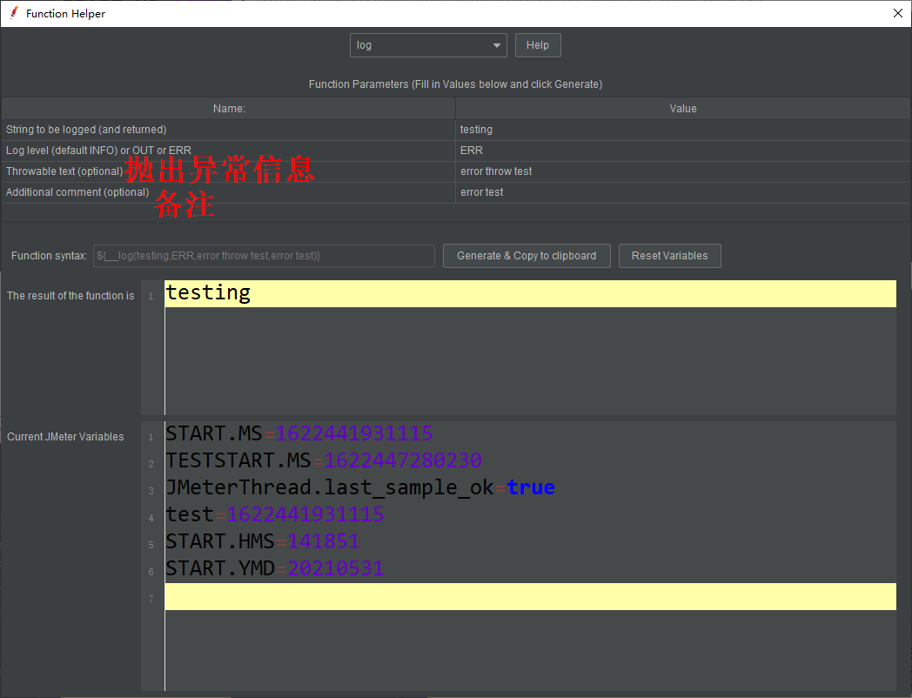Click 'Additional comment (optional)' name cell
Viewport: 912px width, 698px height.
click(x=228, y=192)
